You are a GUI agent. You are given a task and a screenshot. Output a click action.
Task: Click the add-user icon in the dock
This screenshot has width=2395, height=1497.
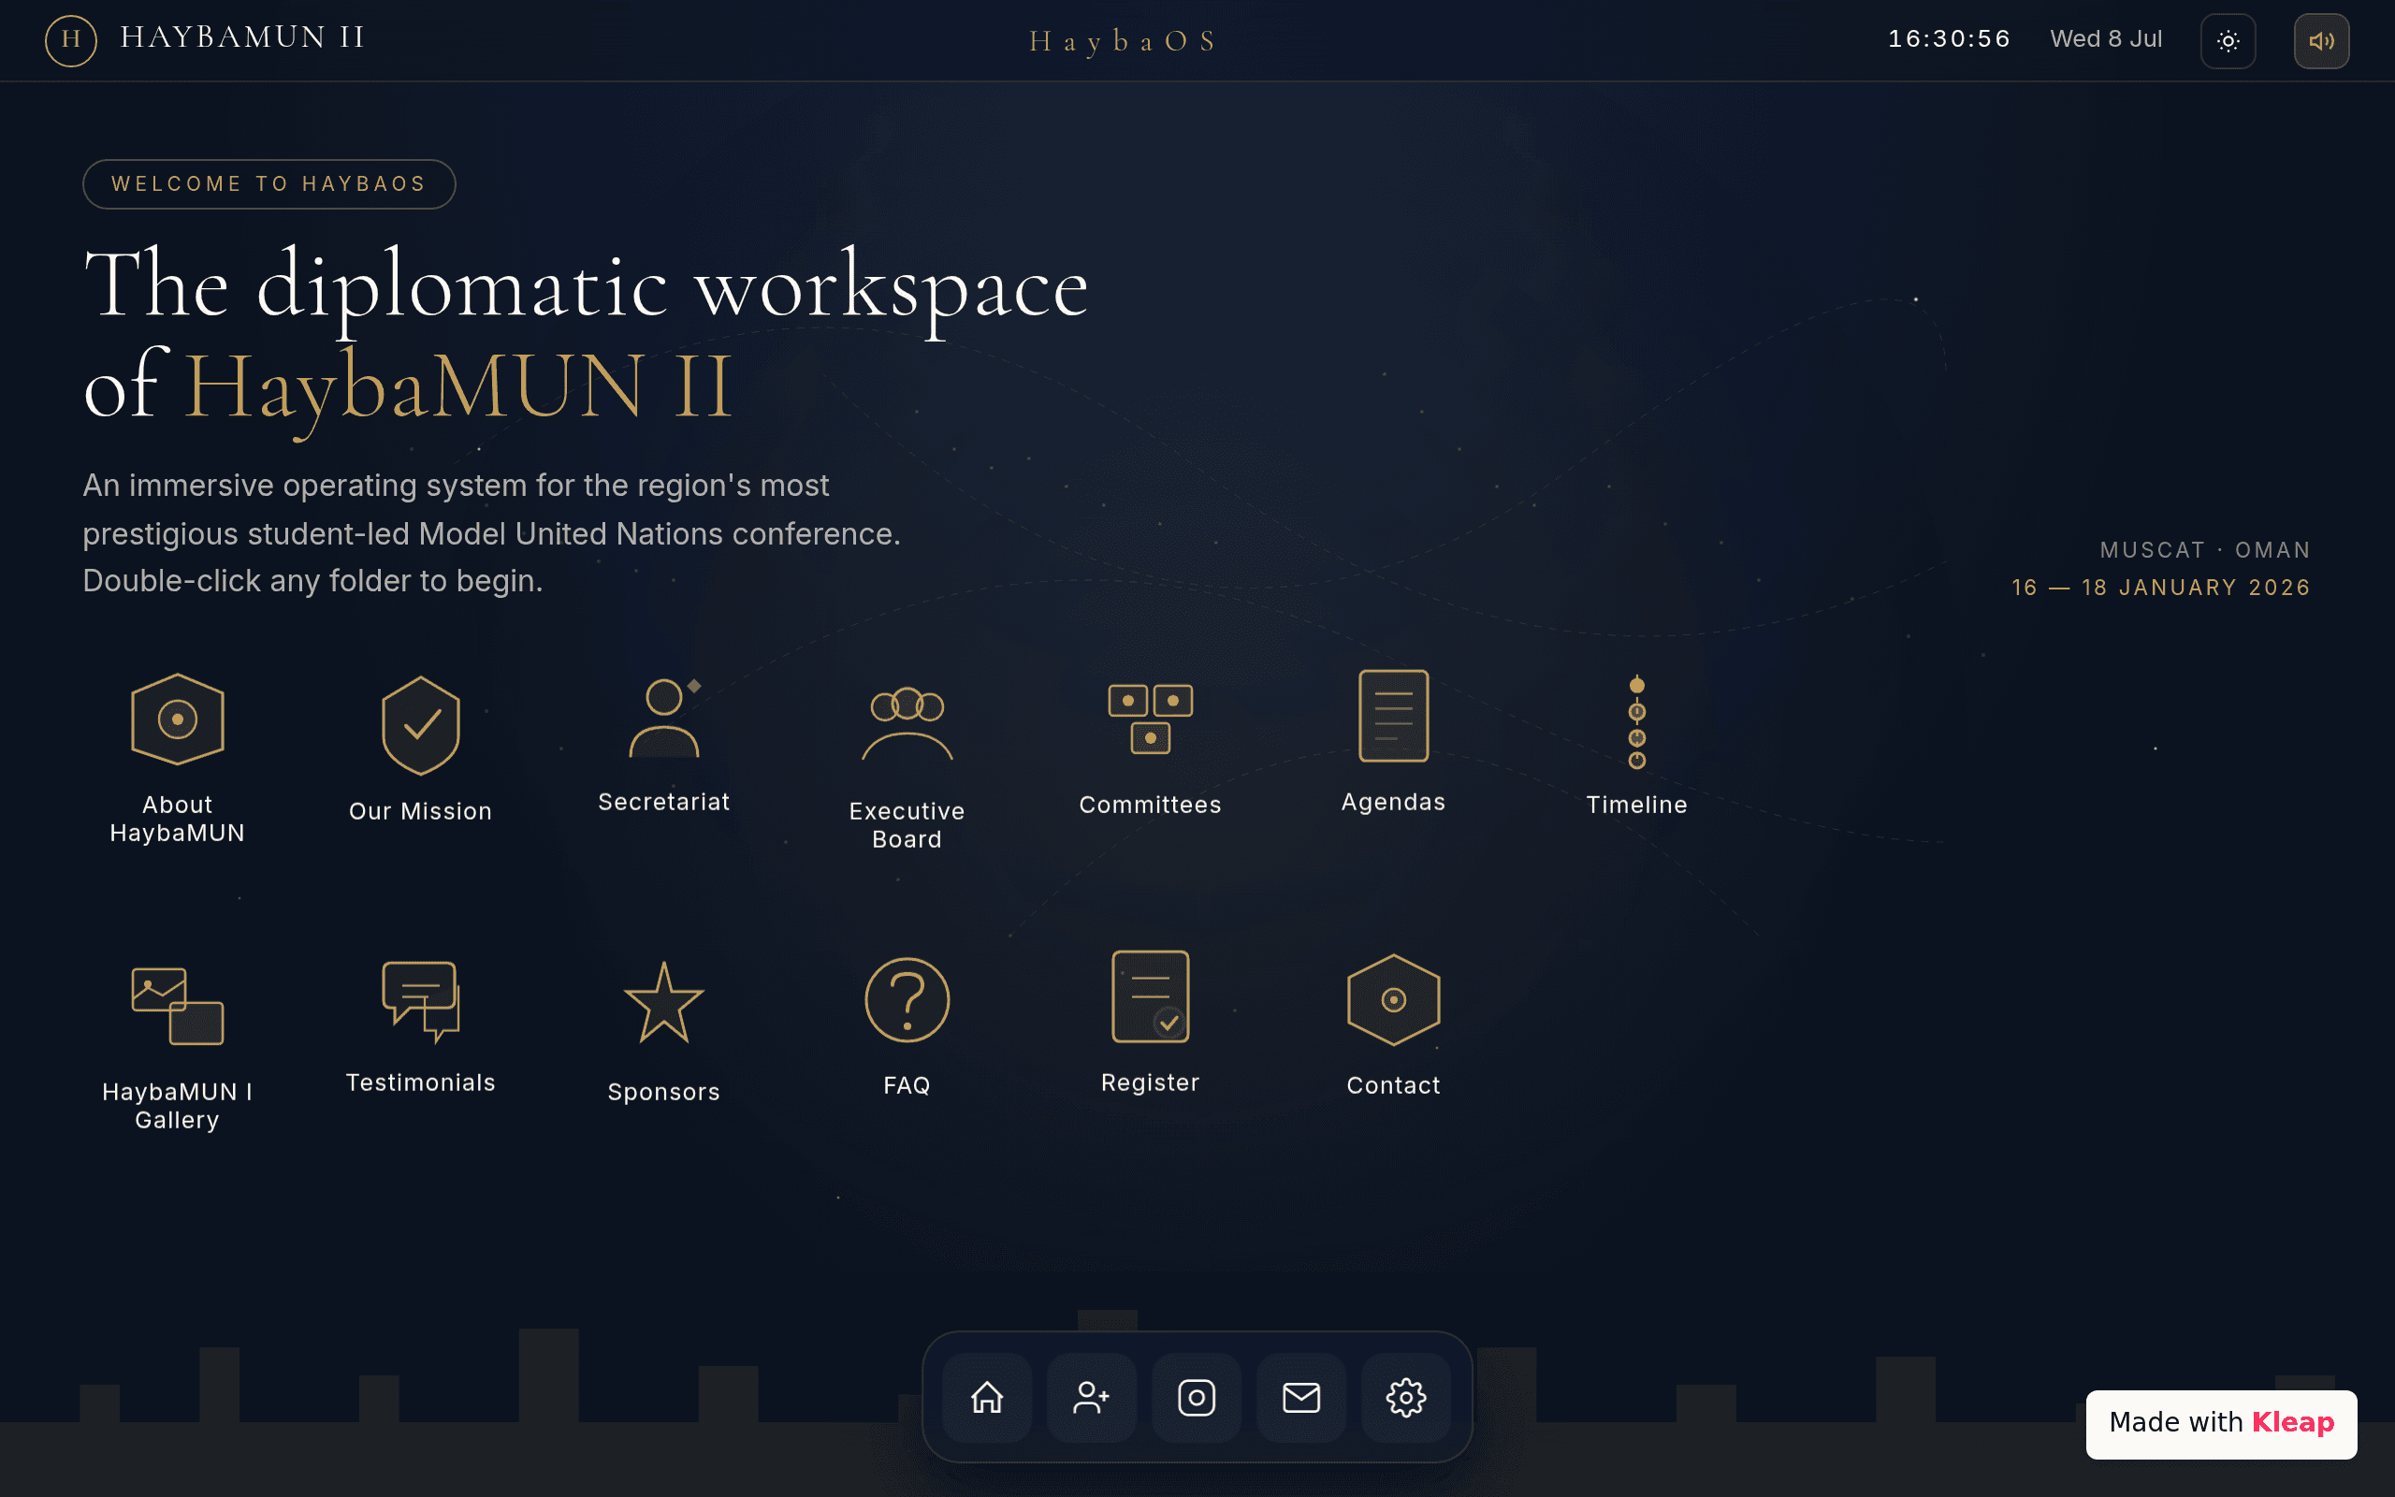[1092, 1398]
